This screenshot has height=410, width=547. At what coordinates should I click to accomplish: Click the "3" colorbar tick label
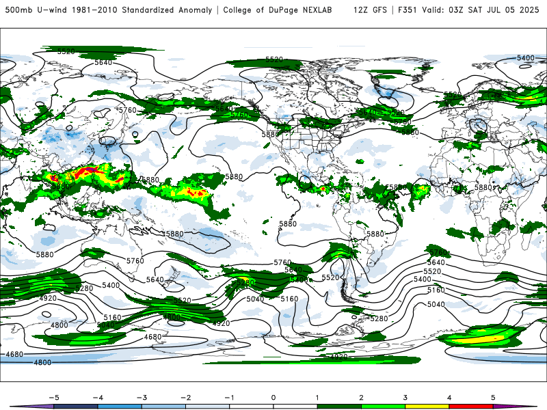pyautogui.click(x=405, y=398)
